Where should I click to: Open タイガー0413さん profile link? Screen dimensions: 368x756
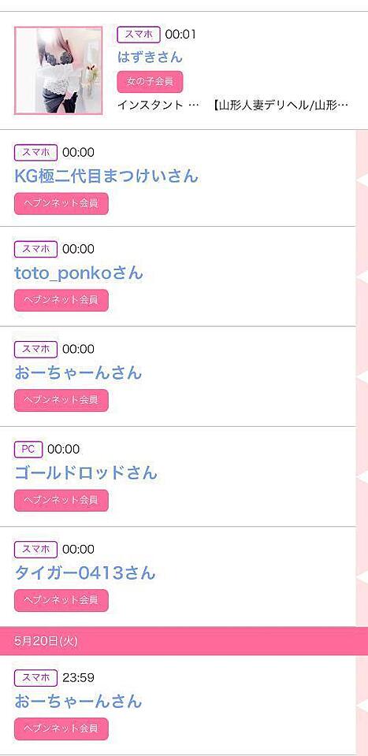coord(85,573)
